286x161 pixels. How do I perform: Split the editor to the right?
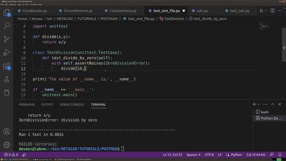273,11
